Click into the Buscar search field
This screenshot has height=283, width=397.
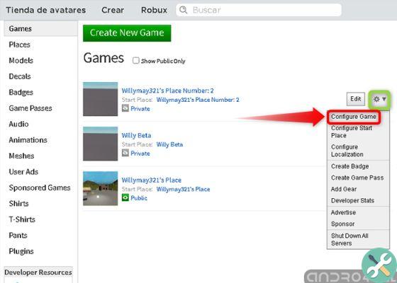click(259, 10)
